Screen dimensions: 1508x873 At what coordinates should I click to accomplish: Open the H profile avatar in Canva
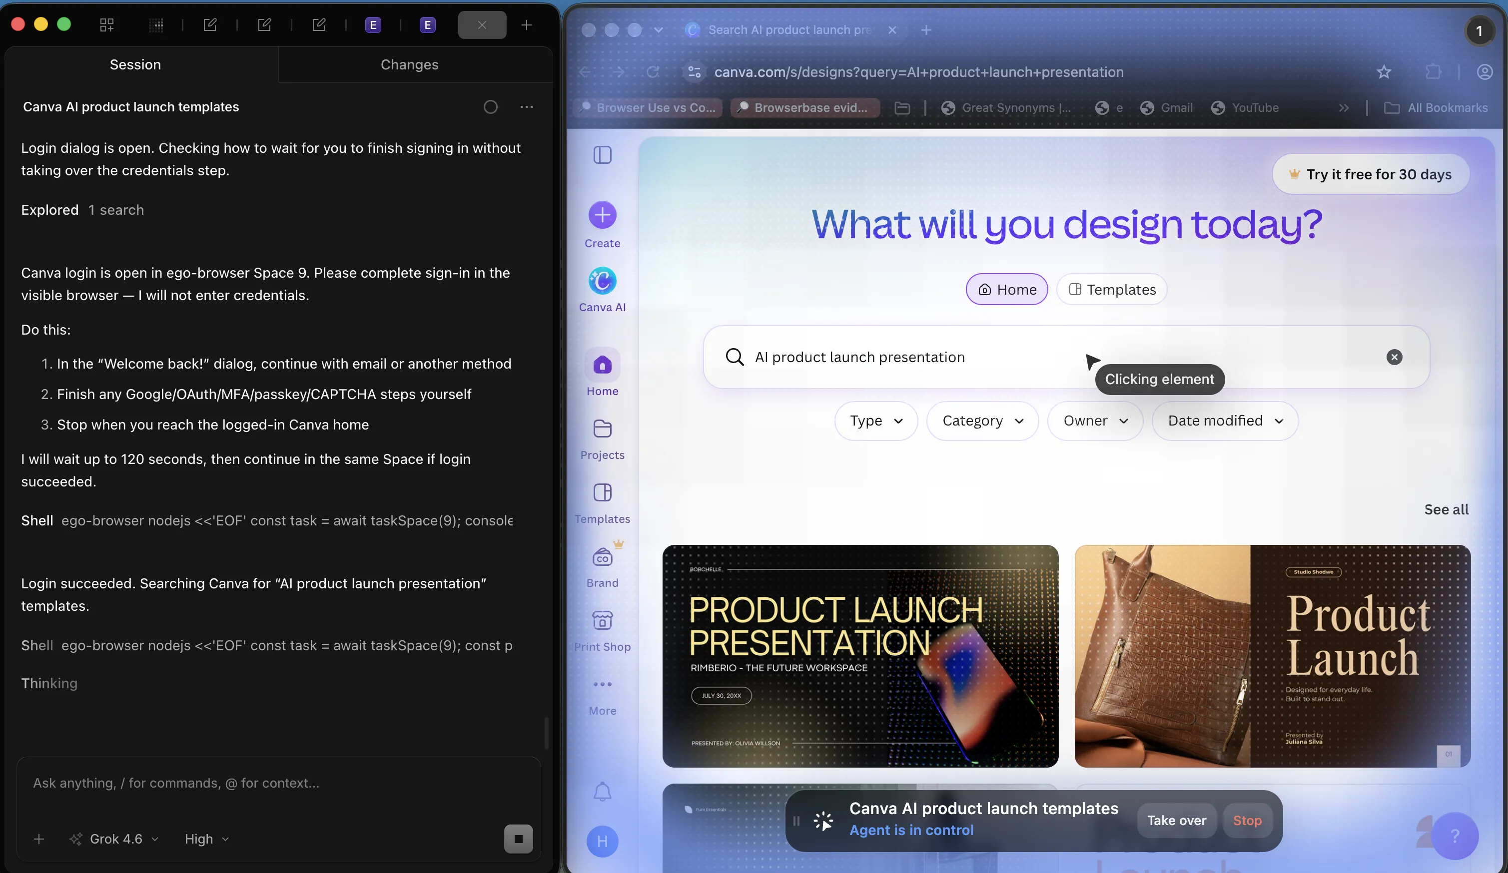(602, 842)
